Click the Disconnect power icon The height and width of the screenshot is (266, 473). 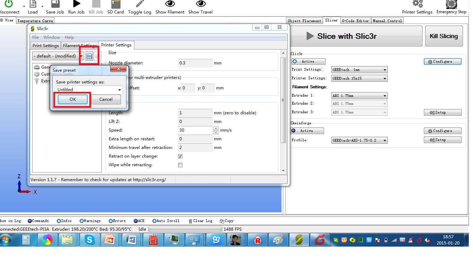9,4
